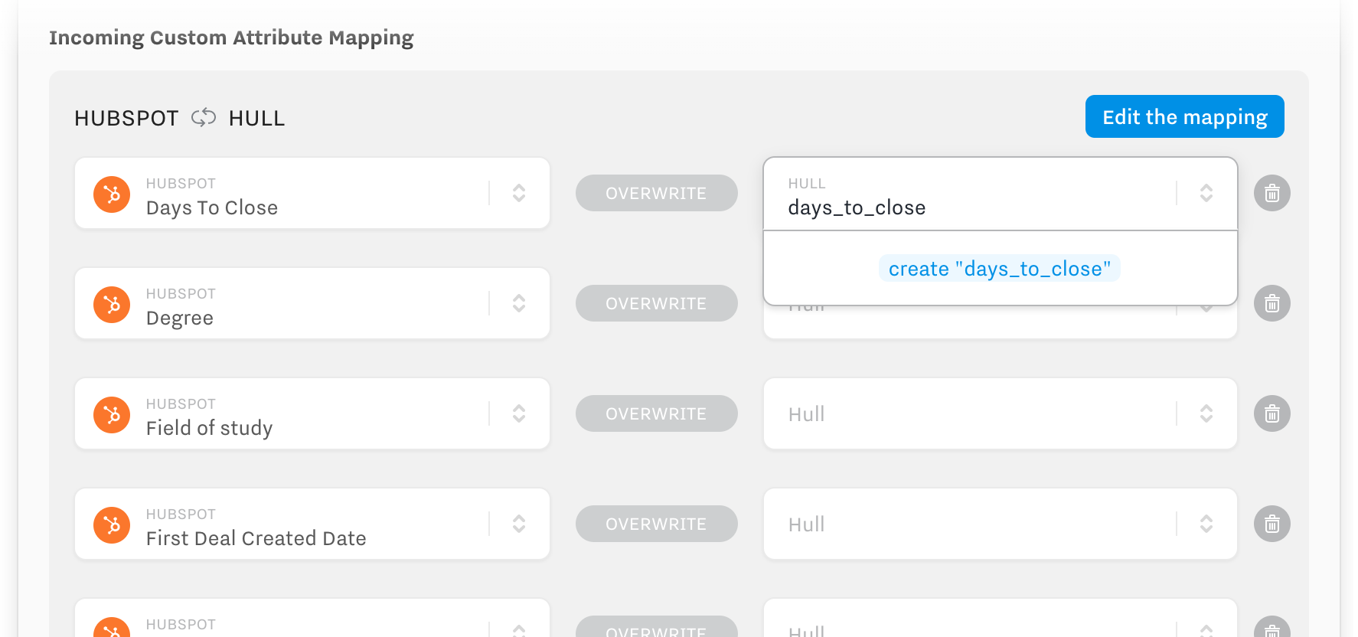Open the First Deal Created Date HubSpot dropdown
1358x637 pixels.
click(x=518, y=524)
